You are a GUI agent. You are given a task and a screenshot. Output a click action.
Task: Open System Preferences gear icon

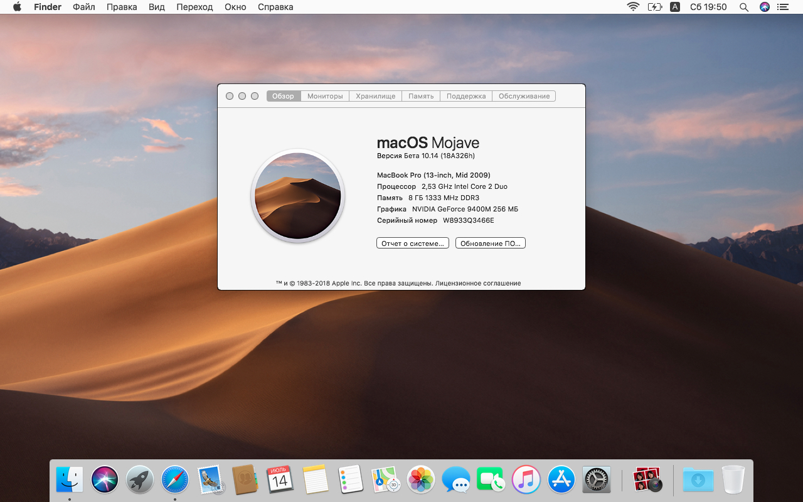tap(597, 480)
